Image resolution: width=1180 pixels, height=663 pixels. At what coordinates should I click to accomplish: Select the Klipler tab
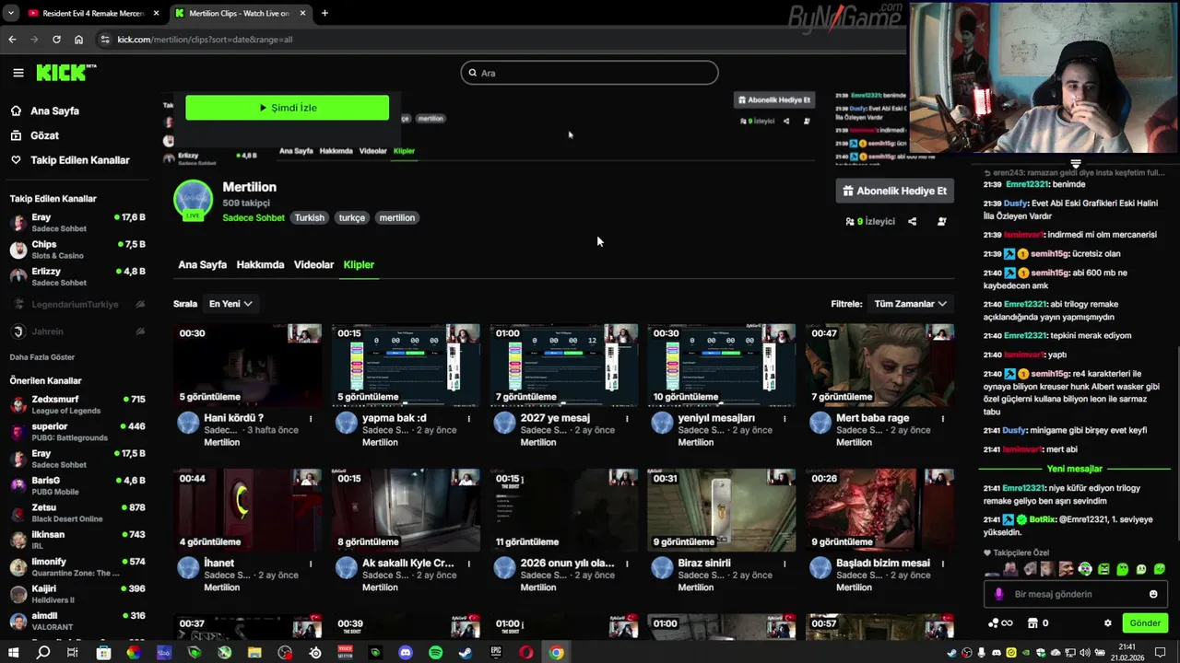point(359,265)
